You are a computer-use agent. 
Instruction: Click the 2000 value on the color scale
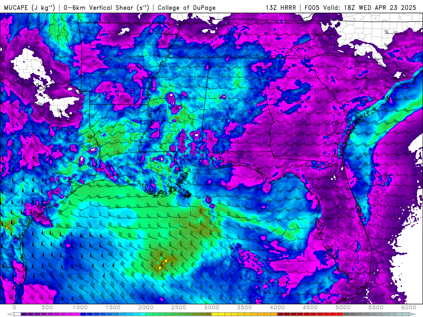pos(146,307)
